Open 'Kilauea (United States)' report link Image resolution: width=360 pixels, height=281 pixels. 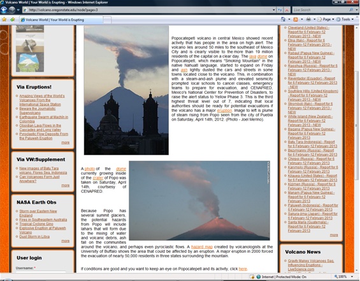(x=312, y=178)
